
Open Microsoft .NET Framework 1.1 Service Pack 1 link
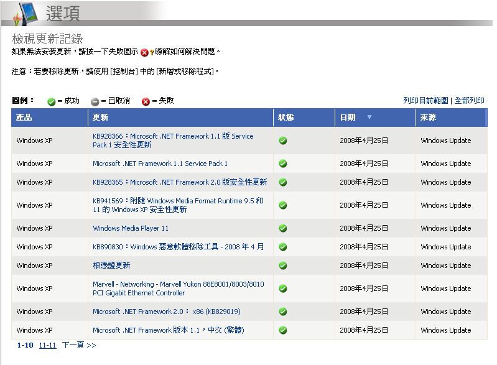pyautogui.click(x=160, y=164)
